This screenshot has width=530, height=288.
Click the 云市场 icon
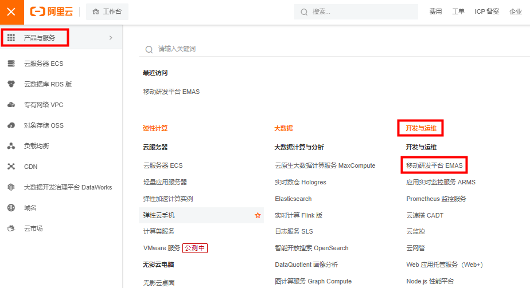click(x=11, y=228)
